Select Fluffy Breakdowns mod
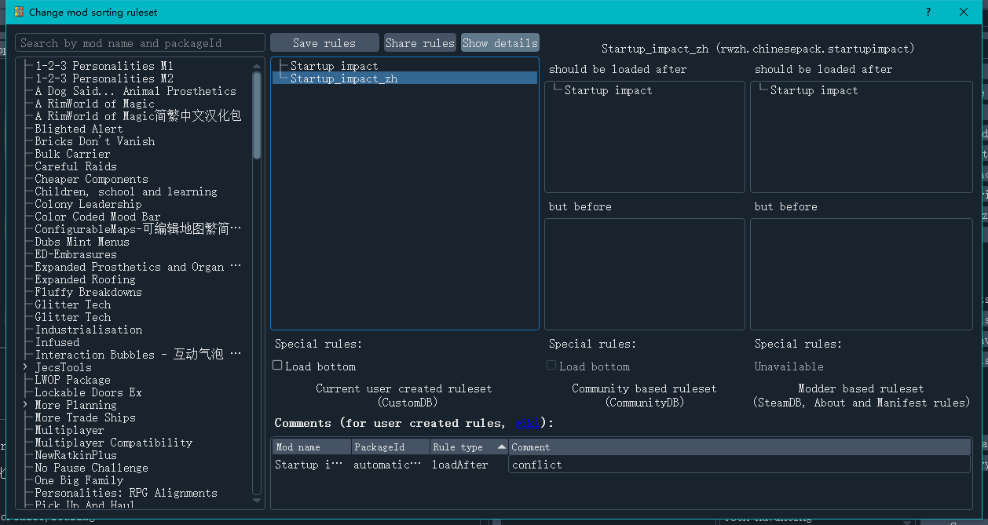The width and height of the screenshot is (988, 525). 88,292
